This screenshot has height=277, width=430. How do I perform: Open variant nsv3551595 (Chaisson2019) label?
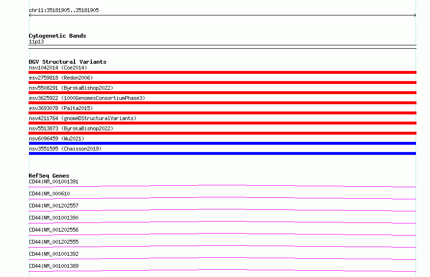click(x=65, y=149)
